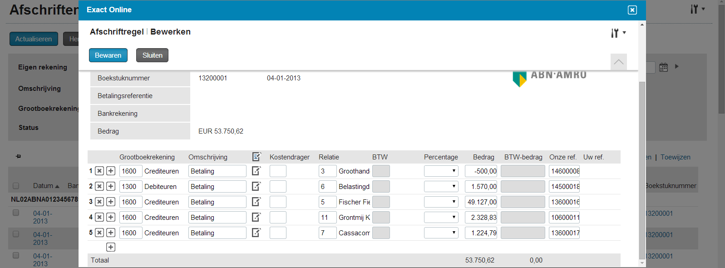The height and width of the screenshot is (268, 725).
Task: Open description editor icon for row 3
Action: point(256,202)
